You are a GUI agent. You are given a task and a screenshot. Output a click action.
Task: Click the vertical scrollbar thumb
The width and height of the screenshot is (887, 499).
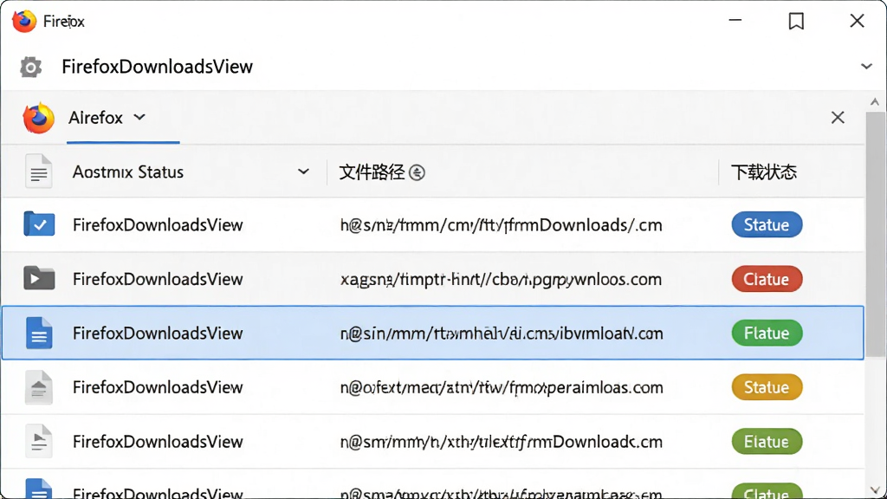pos(875,234)
